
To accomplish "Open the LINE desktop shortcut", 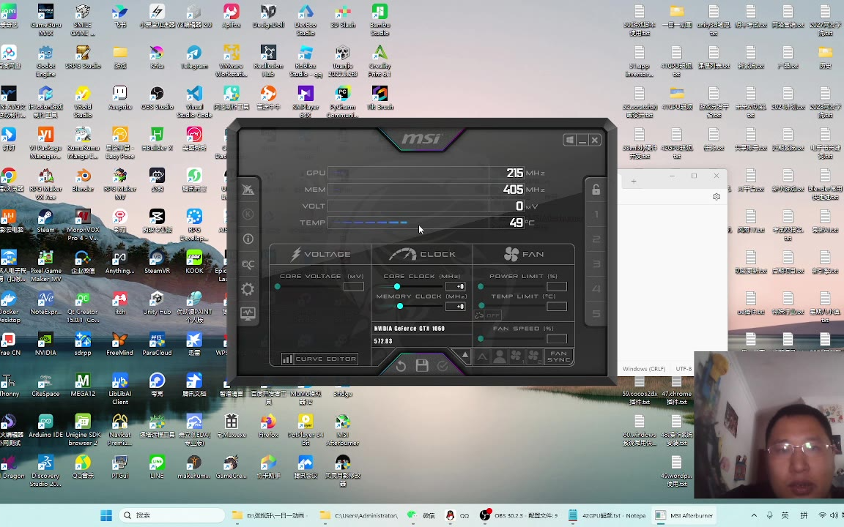I will [x=158, y=467].
